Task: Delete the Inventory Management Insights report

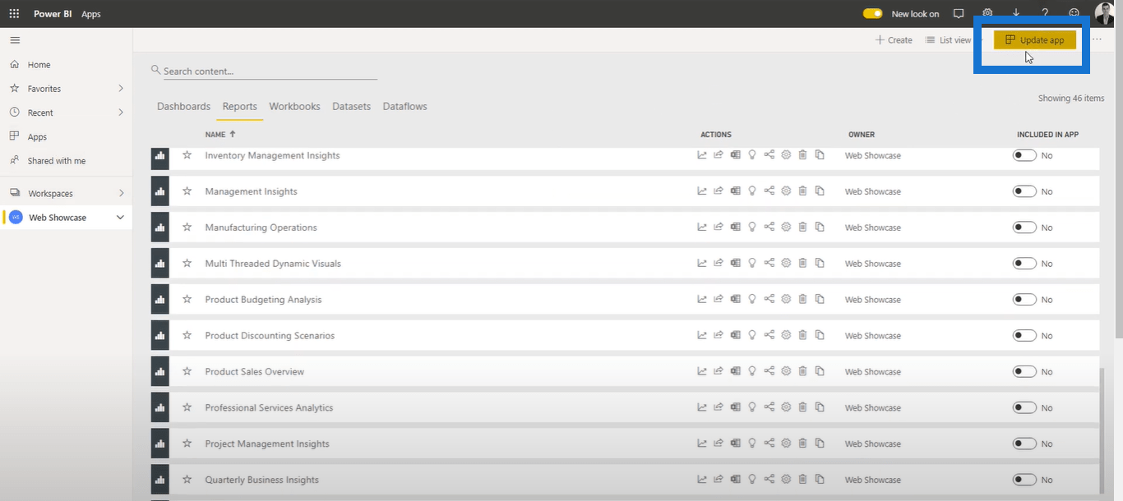Action: 803,155
